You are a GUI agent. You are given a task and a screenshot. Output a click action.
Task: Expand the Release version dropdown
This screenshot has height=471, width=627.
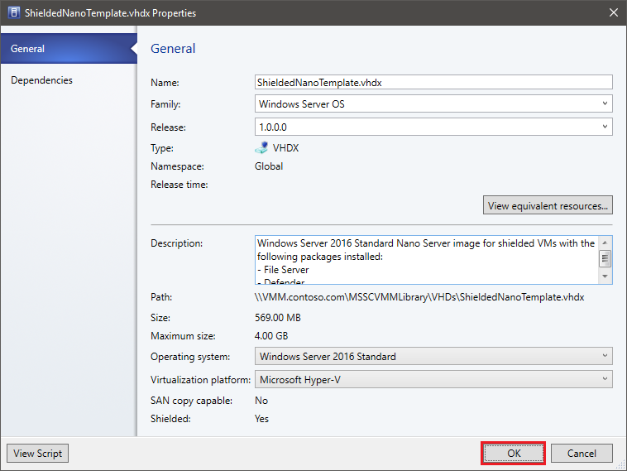433,127
